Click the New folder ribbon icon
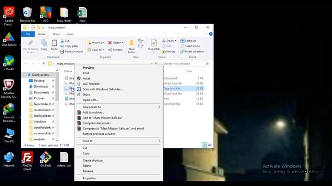Viewport: 332px width, 186px height. pyautogui.click(x=131, y=47)
